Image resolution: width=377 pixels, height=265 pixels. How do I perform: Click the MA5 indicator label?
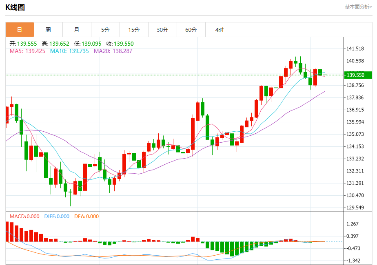coord(27,51)
